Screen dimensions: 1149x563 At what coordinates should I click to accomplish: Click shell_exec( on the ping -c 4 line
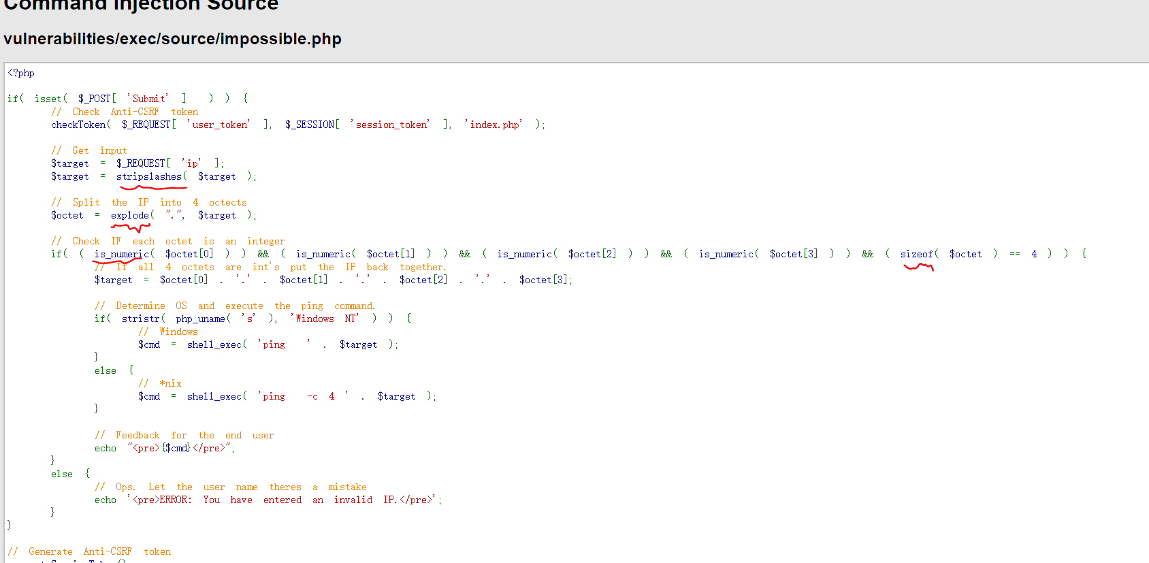tap(217, 396)
